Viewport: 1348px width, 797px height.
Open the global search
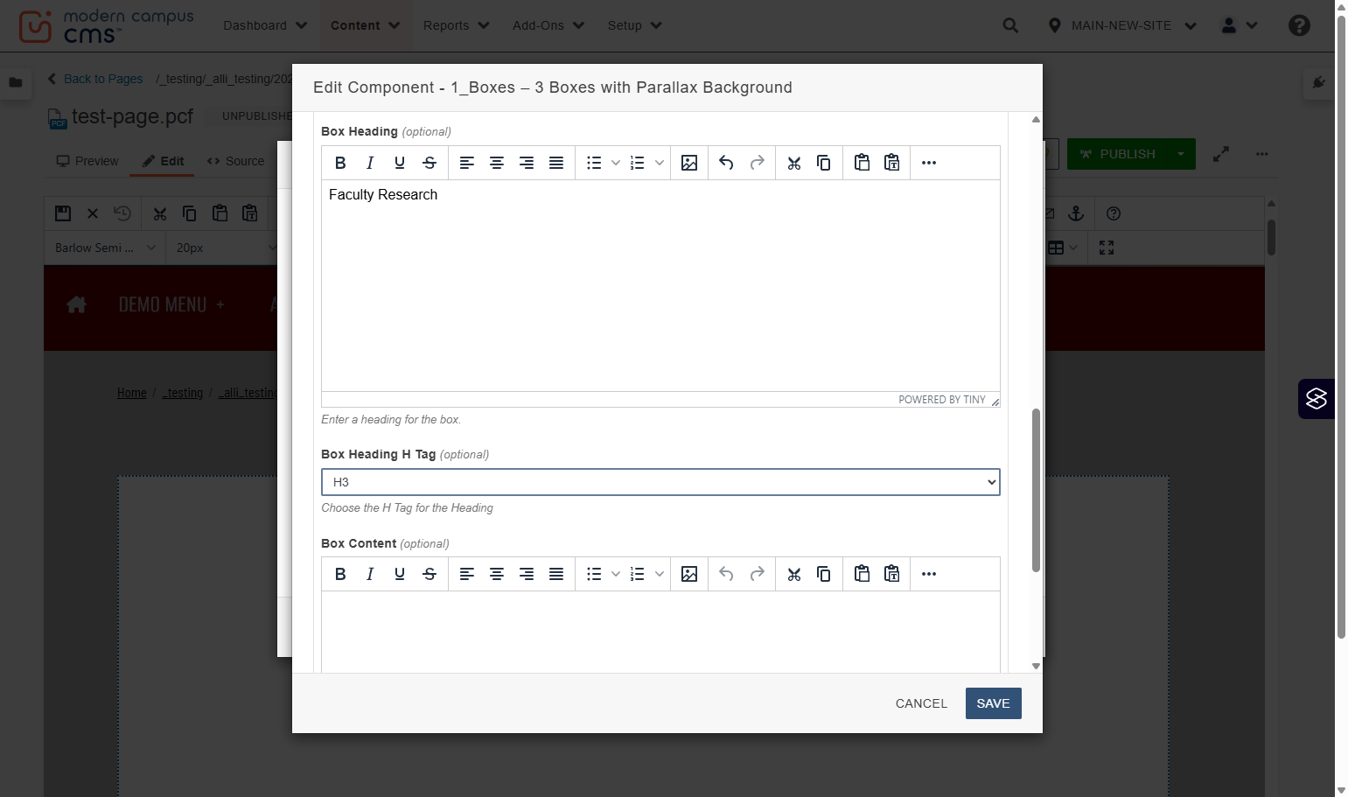point(1010,25)
